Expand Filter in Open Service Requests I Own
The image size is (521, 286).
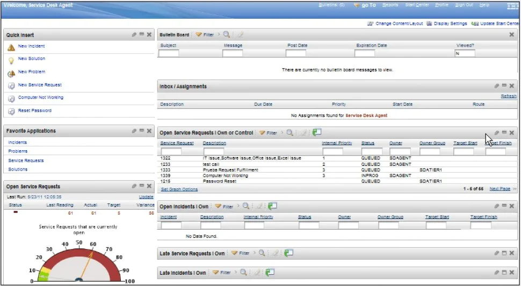tap(268, 133)
